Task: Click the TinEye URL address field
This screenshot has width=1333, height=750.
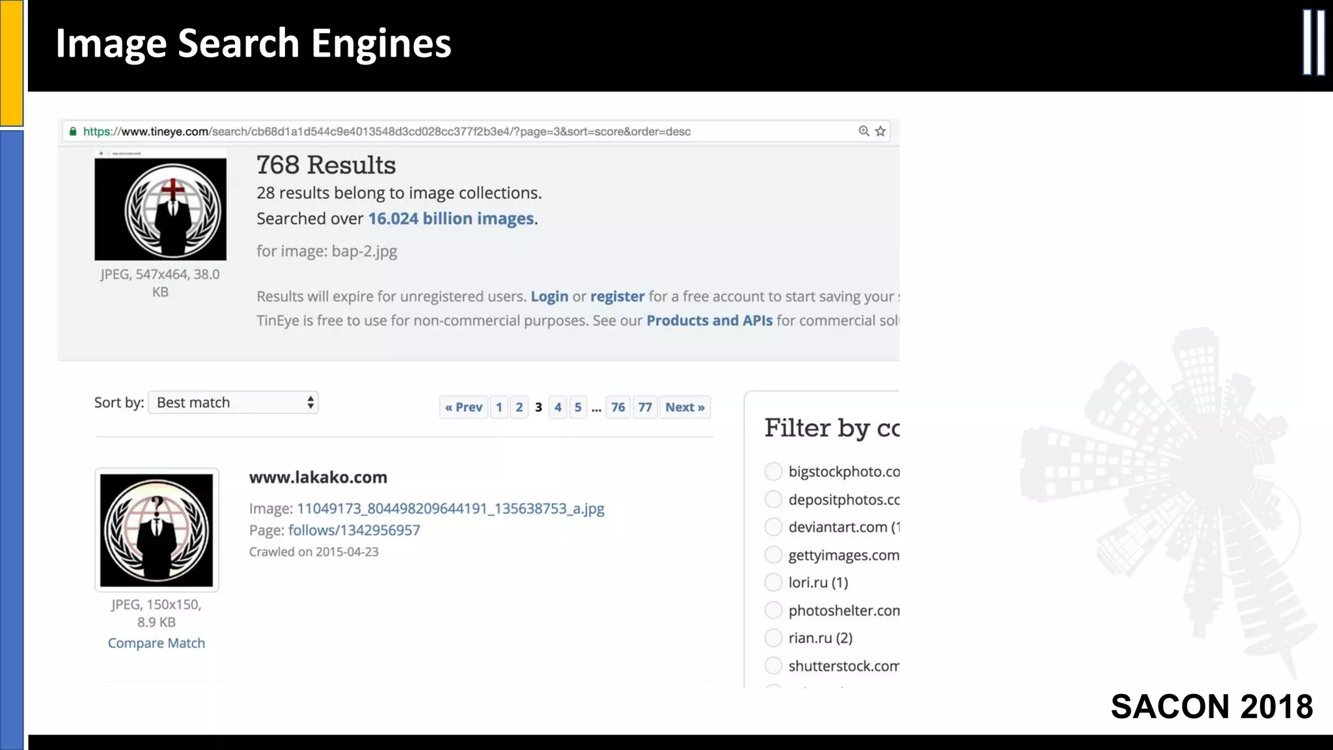Action: (x=476, y=132)
